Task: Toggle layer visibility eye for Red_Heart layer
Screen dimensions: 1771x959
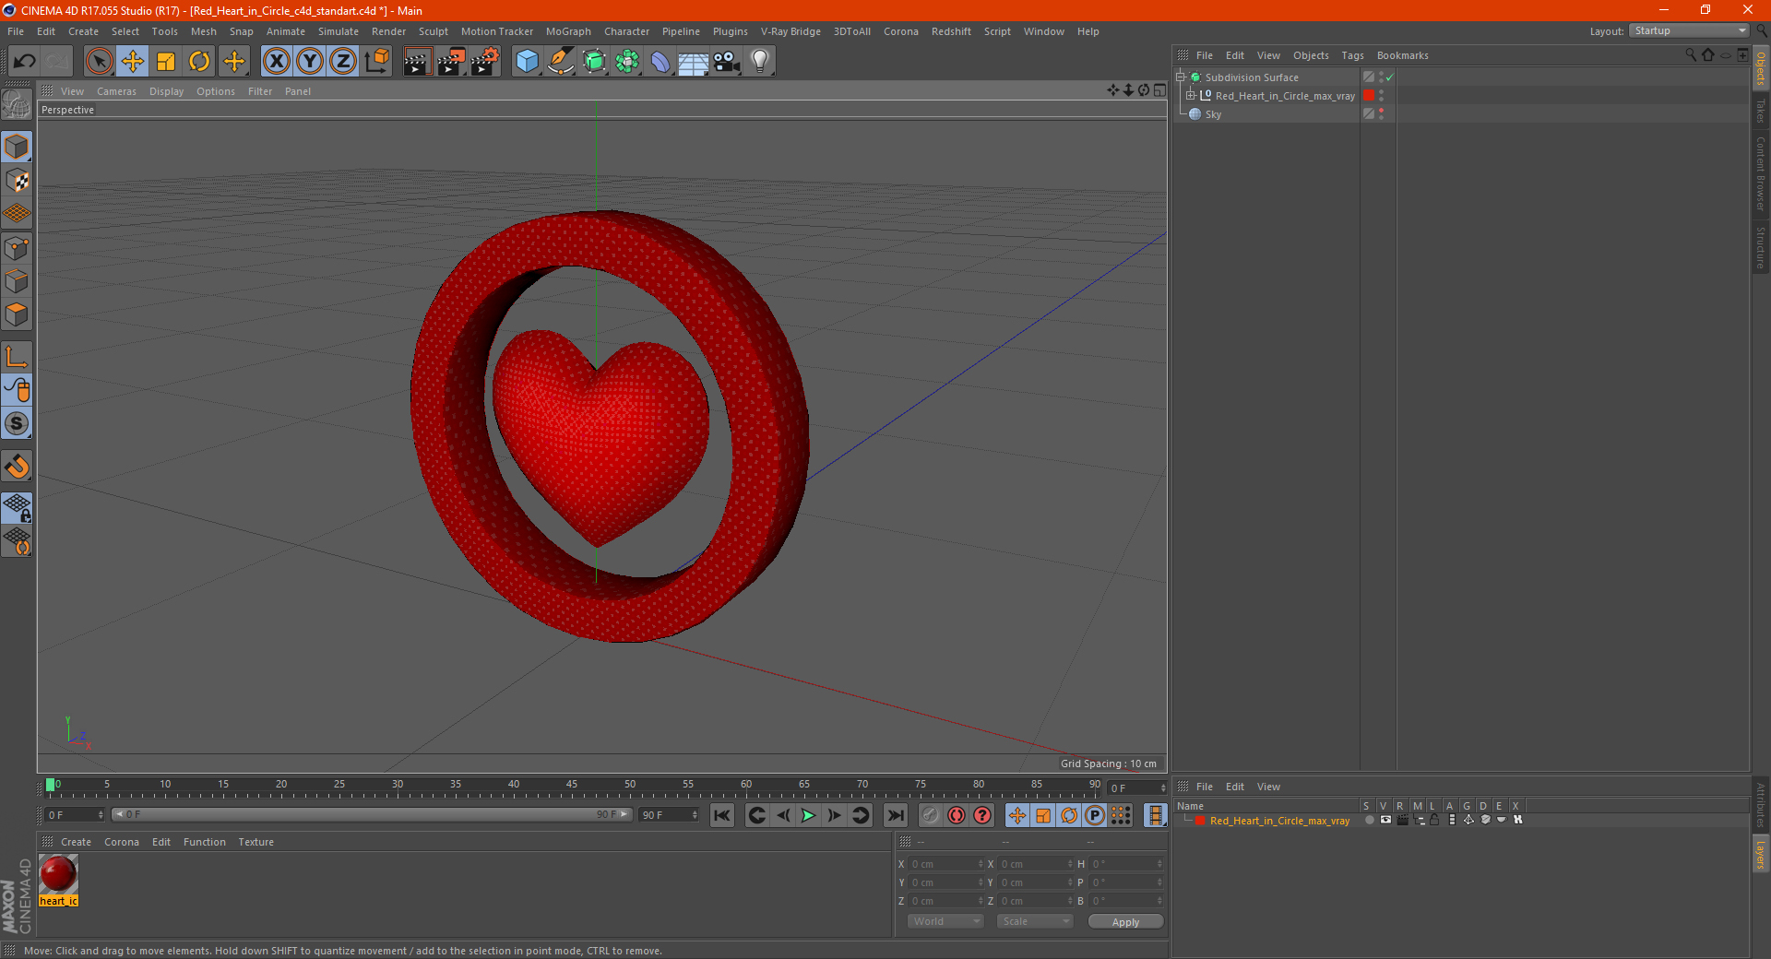Action: tap(1385, 820)
